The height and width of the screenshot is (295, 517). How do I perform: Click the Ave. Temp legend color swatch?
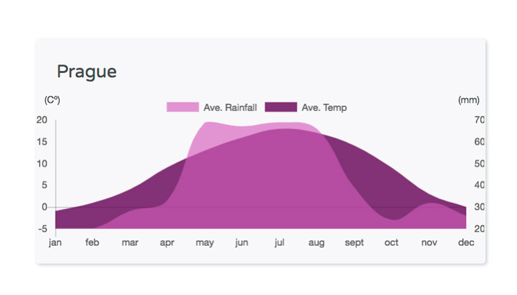click(281, 107)
